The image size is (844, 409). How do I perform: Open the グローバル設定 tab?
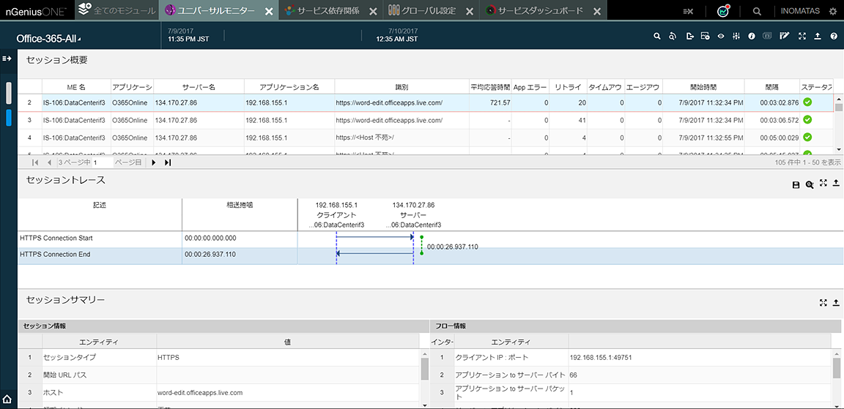pyautogui.click(x=429, y=11)
